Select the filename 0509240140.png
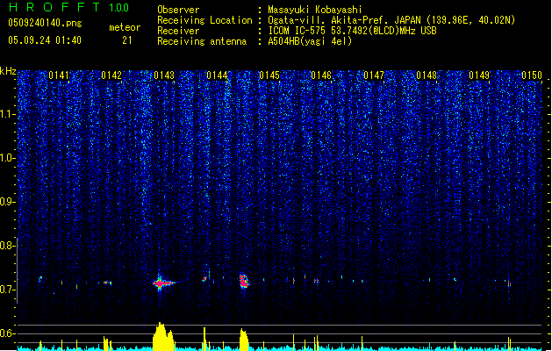This screenshot has height=351, width=552. click(x=45, y=23)
